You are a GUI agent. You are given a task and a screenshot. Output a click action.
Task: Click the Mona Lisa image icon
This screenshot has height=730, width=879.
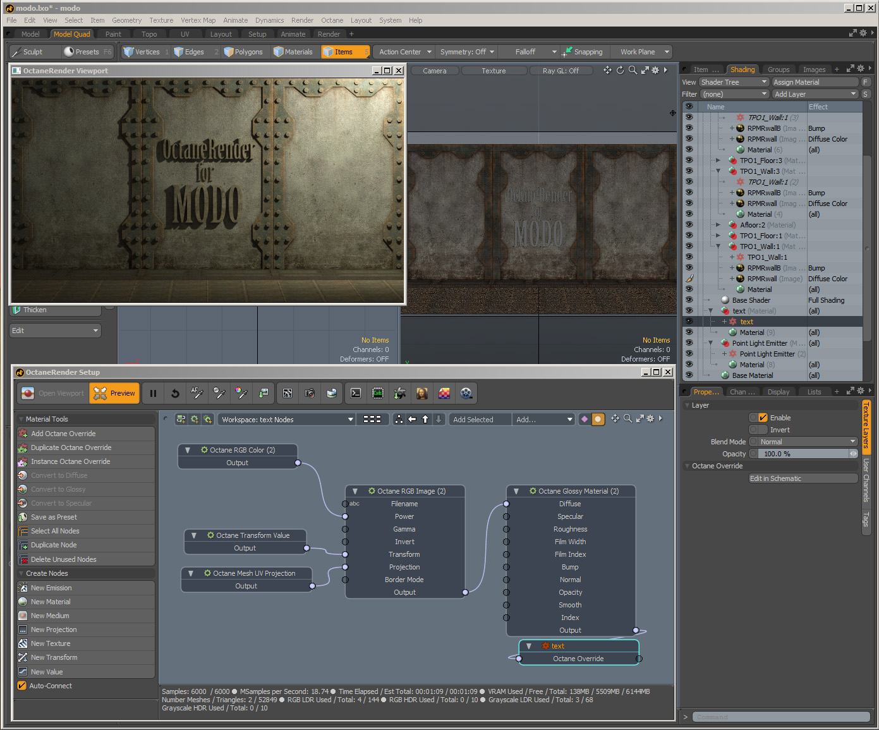(422, 393)
